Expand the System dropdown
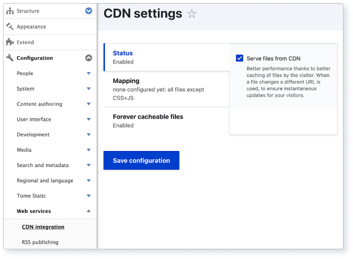Screen dimensions: 353x259 (89, 89)
